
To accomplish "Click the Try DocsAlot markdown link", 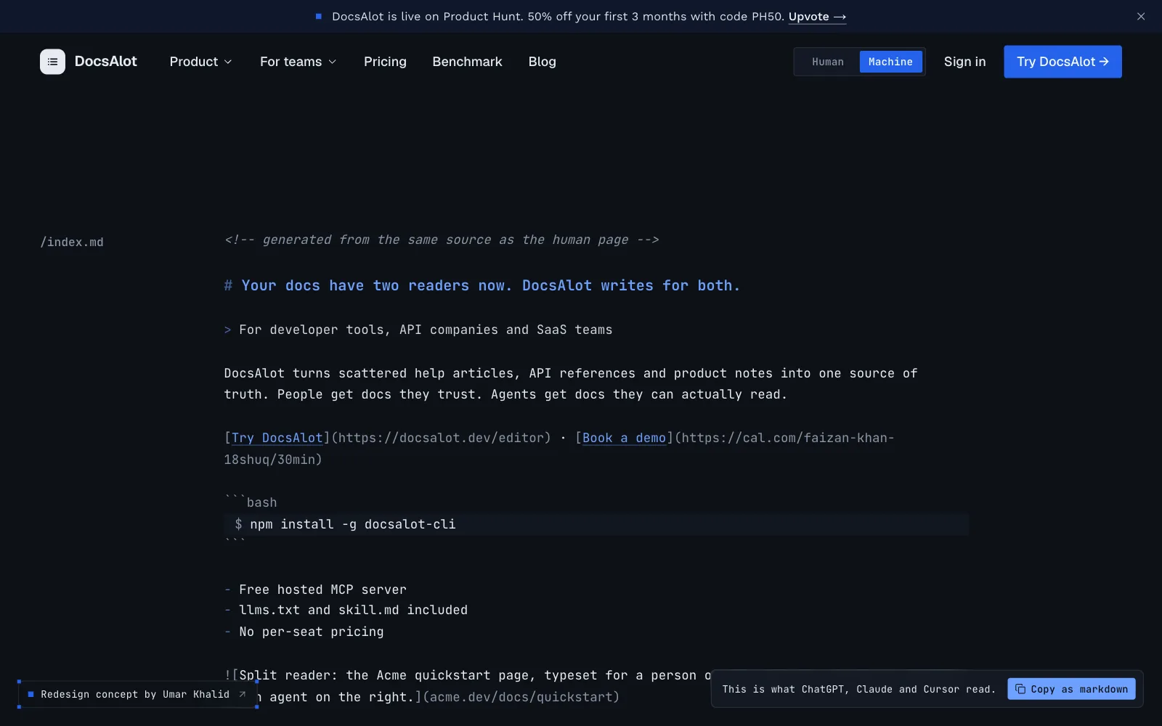I will (x=277, y=438).
